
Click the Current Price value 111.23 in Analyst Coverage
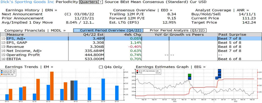[249, 18]
